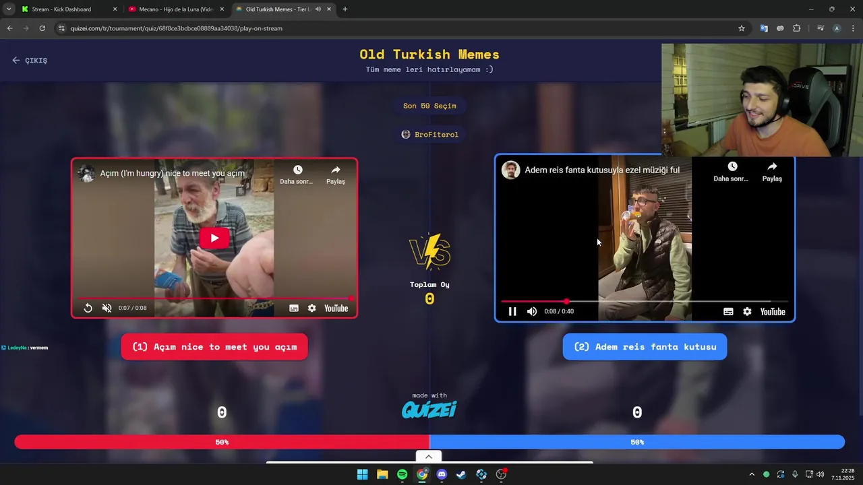This screenshot has width=863, height=485.
Task: Open Discord from taskbar
Action: pos(442,474)
